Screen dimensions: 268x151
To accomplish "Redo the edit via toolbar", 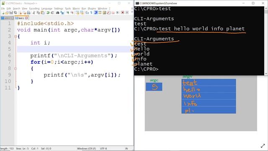I will pos(52,13).
